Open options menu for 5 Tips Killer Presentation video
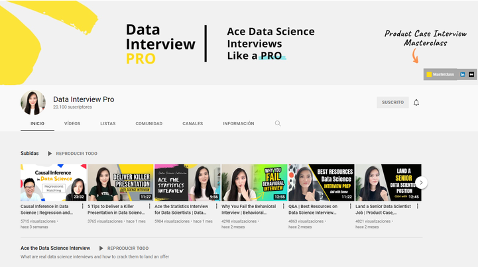The height and width of the screenshot is (267, 478). click(149, 206)
